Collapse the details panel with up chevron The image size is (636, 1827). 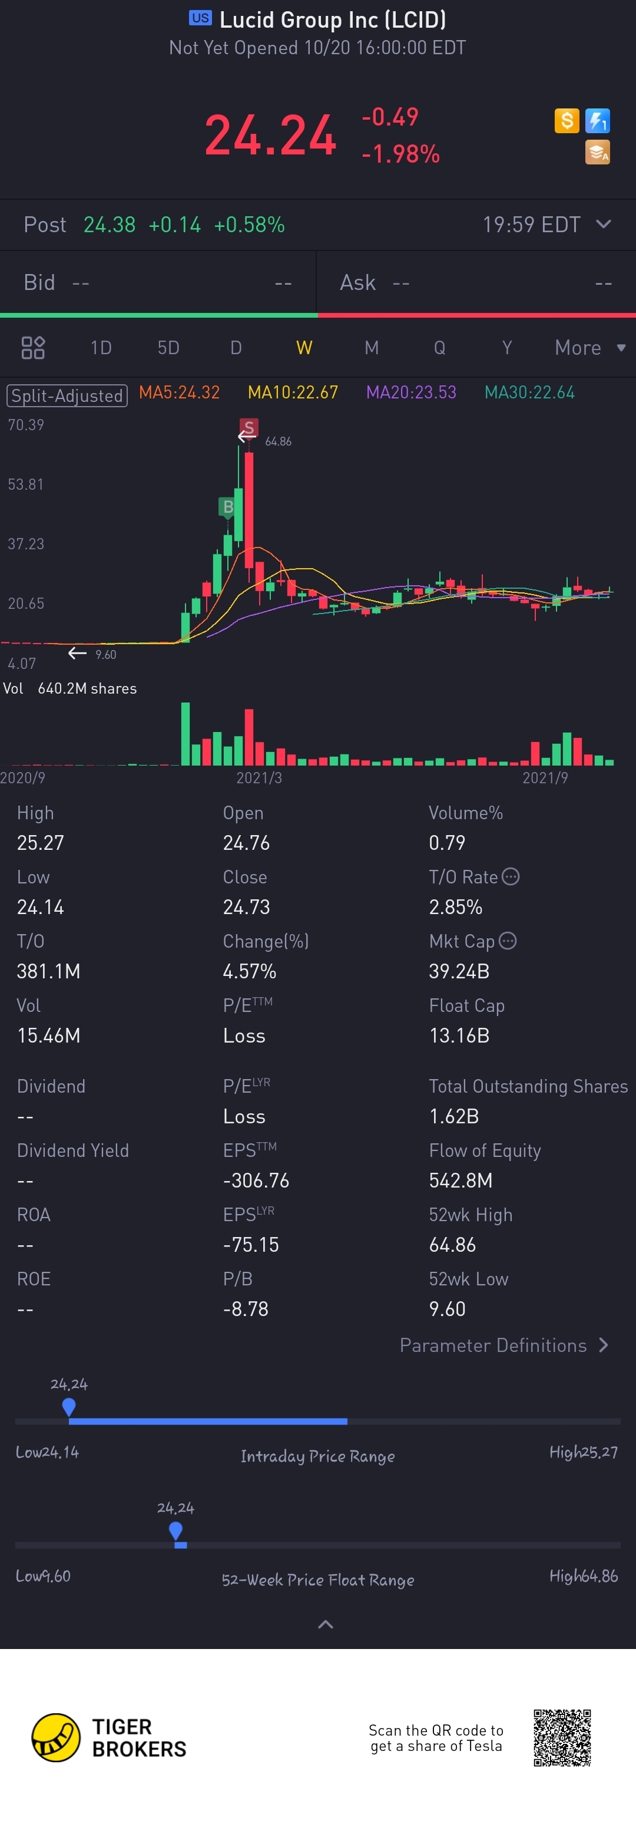point(326,1624)
